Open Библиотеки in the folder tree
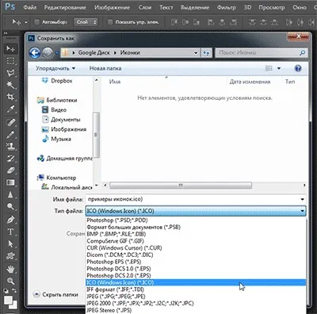Viewport: 317px width, 314px height. click(57, 100)
